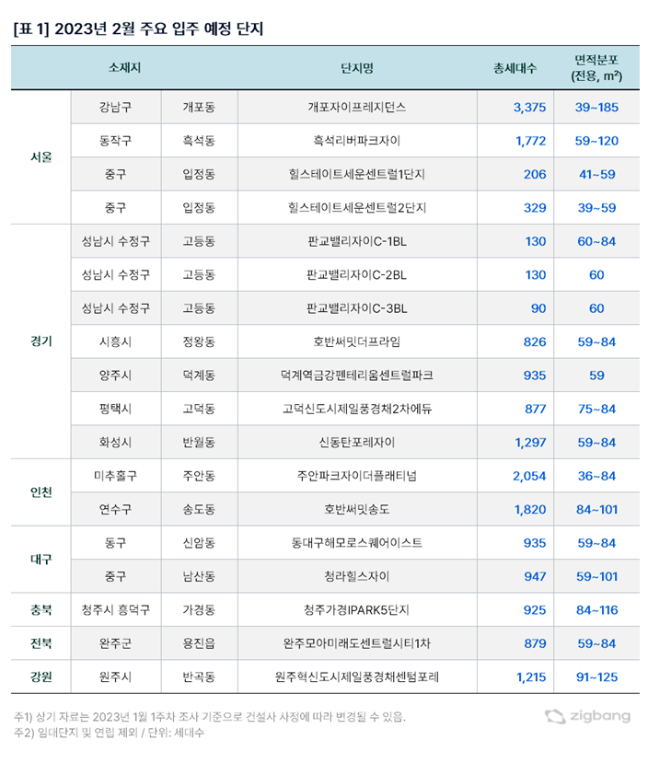Screen dimensions: 671x763
Task: Click the 인천 region label
Action: point(40,492)
